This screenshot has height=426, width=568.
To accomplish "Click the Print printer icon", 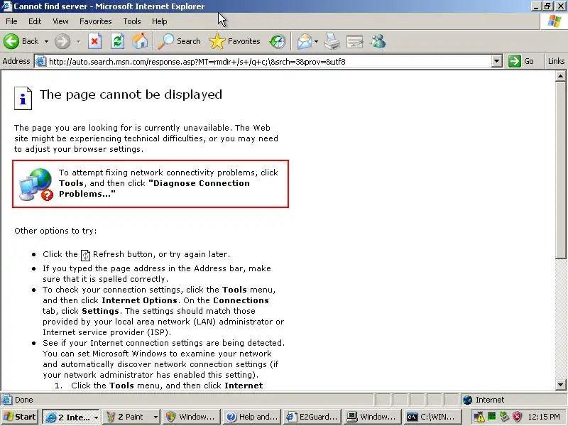I will 332,41.
